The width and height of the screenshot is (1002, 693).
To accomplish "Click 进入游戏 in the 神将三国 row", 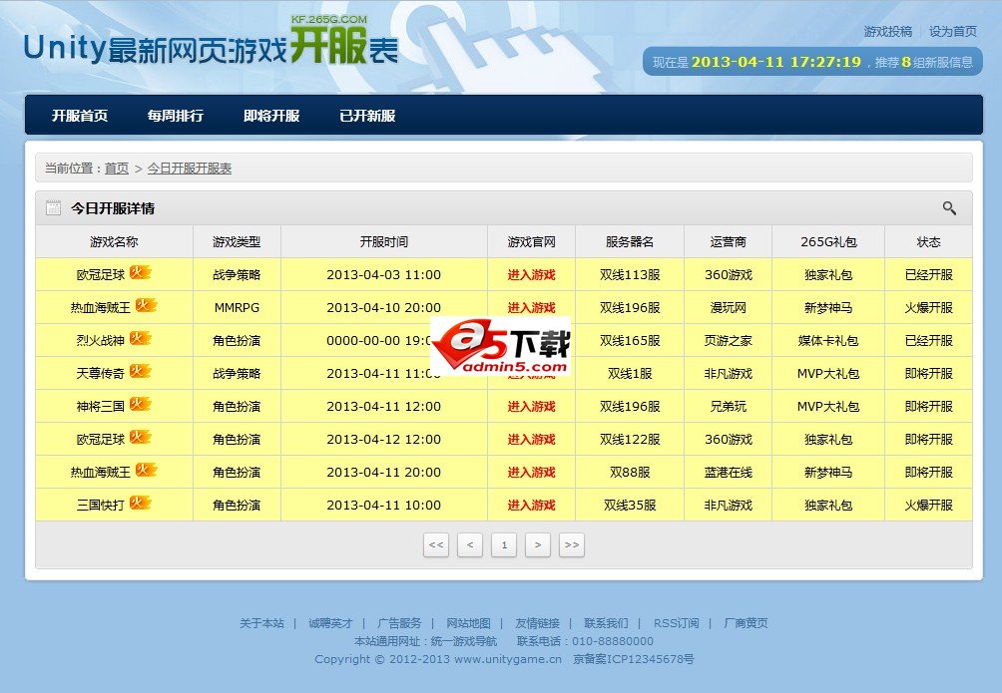I will tap(531, 406).
